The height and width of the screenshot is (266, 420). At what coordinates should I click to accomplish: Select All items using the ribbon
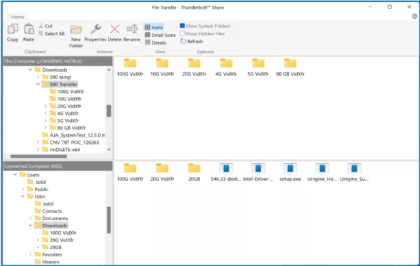pos(50,34)
